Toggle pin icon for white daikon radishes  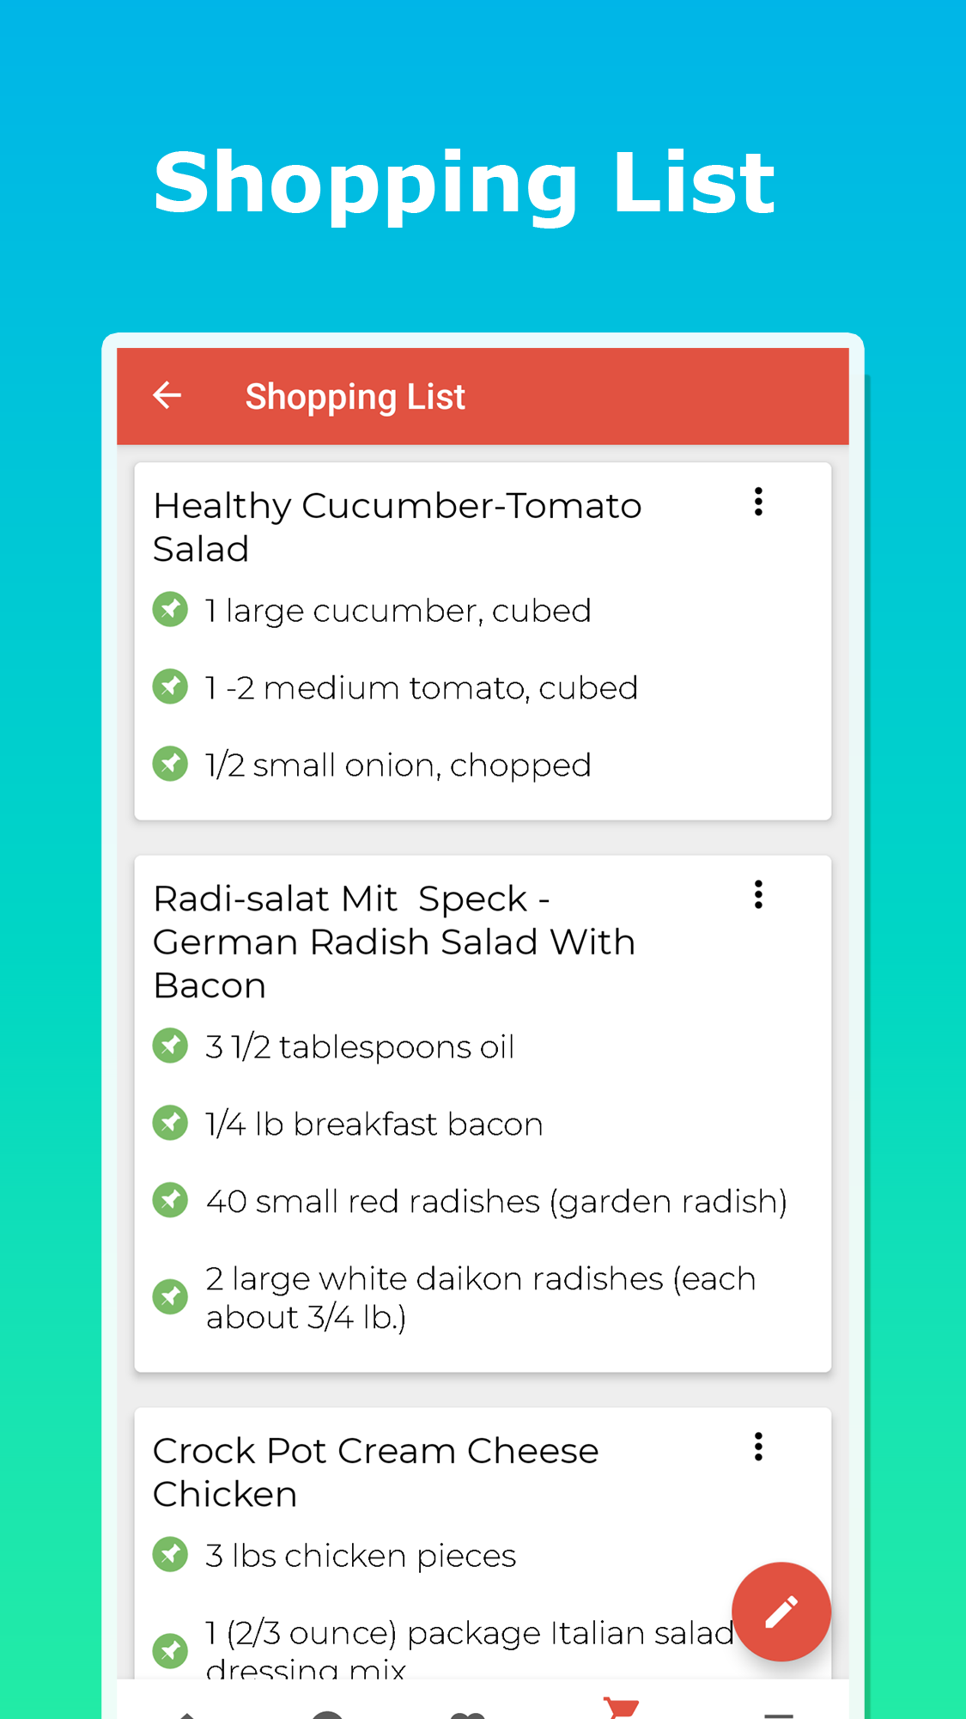(x=170, y=1297)
